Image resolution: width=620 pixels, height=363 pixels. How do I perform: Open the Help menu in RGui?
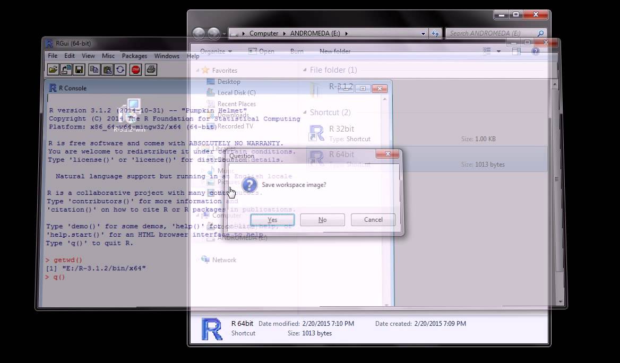(x=193, y=56)
